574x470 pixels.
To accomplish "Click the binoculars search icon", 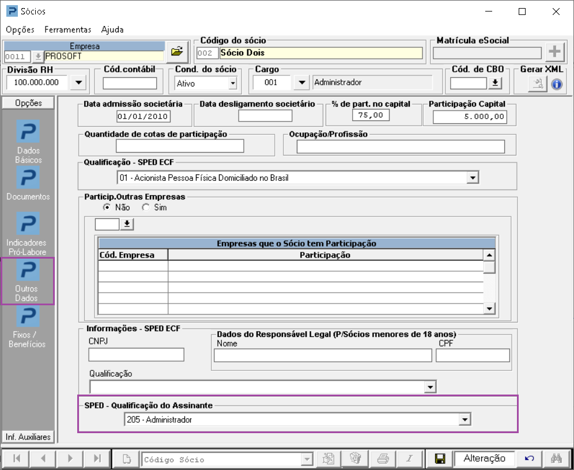I will [x=556, y=458].
